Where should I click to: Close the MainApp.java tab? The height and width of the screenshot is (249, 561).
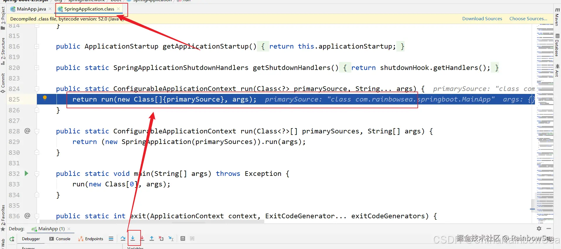pos(50,9)
